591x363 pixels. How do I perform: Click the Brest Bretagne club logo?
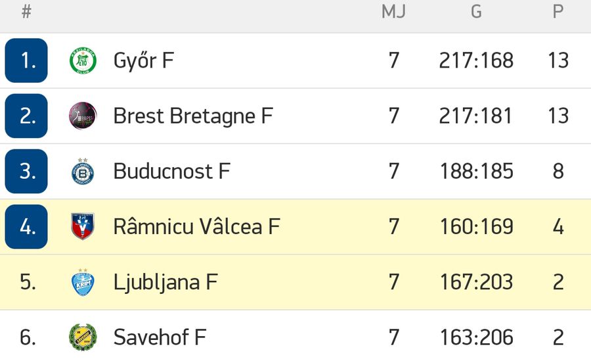tap(83, 116)
